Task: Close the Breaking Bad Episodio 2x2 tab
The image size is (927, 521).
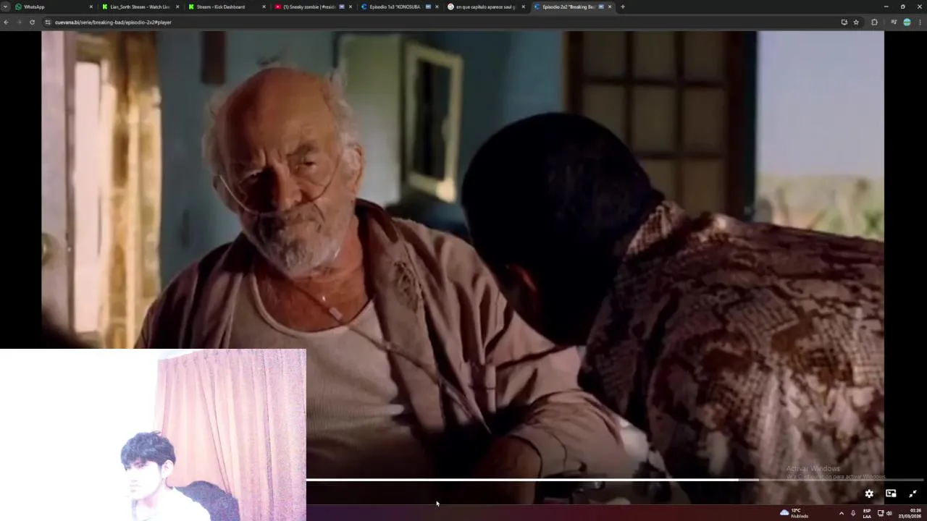Action: pos(609,7)
